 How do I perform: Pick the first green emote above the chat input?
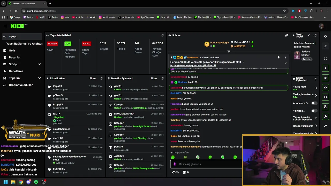[173, 157]
